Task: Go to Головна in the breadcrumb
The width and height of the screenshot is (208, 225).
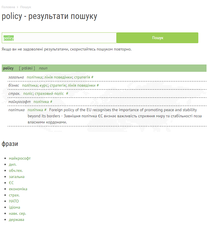Action: click(8, 7)
